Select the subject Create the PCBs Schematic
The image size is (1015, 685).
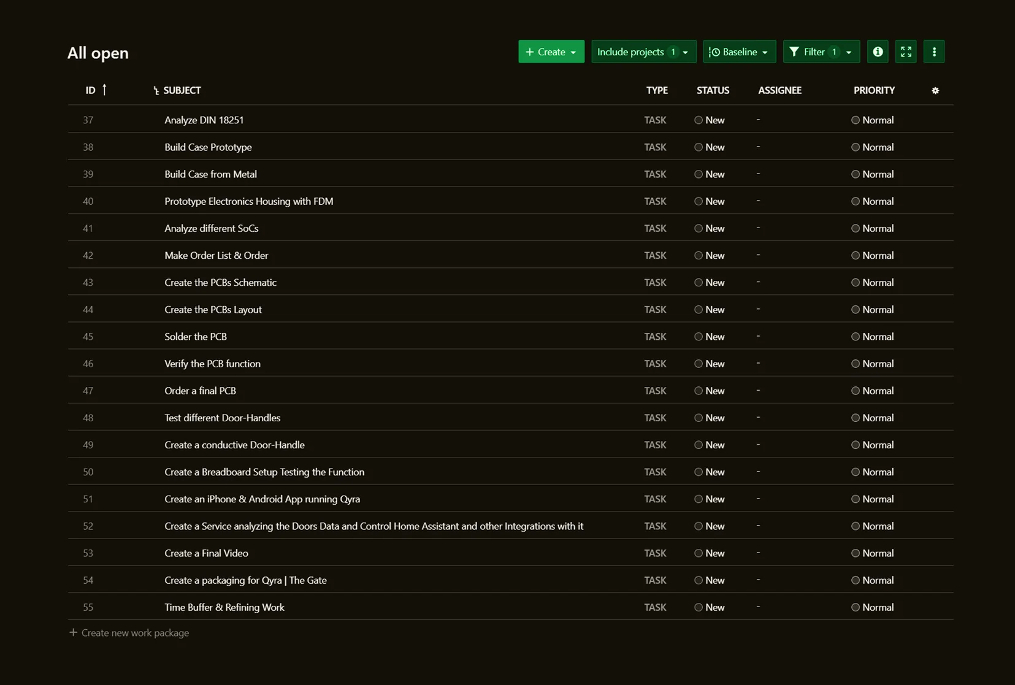(220, 283)
